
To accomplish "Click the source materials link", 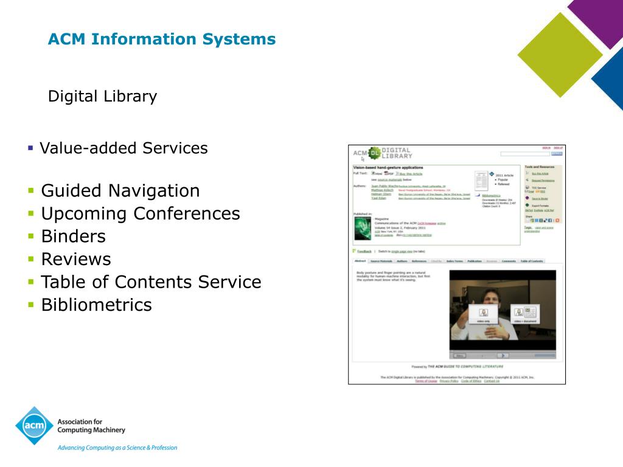I will 390,179.
